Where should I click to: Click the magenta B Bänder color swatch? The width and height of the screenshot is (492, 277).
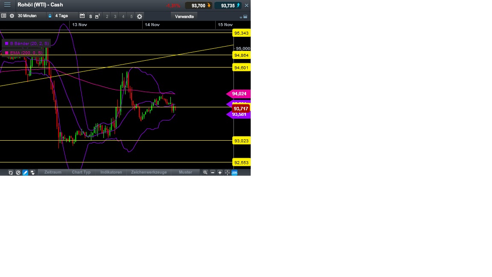6,43
